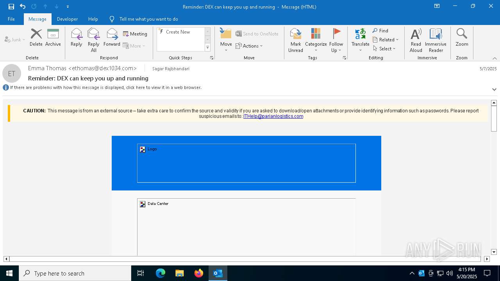
Task: Click recipient Sagar Rajbhandari
Action: [x=171, y=69]
